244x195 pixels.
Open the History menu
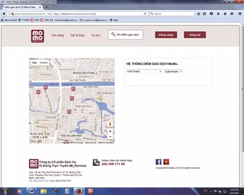(x=23, y=2)
